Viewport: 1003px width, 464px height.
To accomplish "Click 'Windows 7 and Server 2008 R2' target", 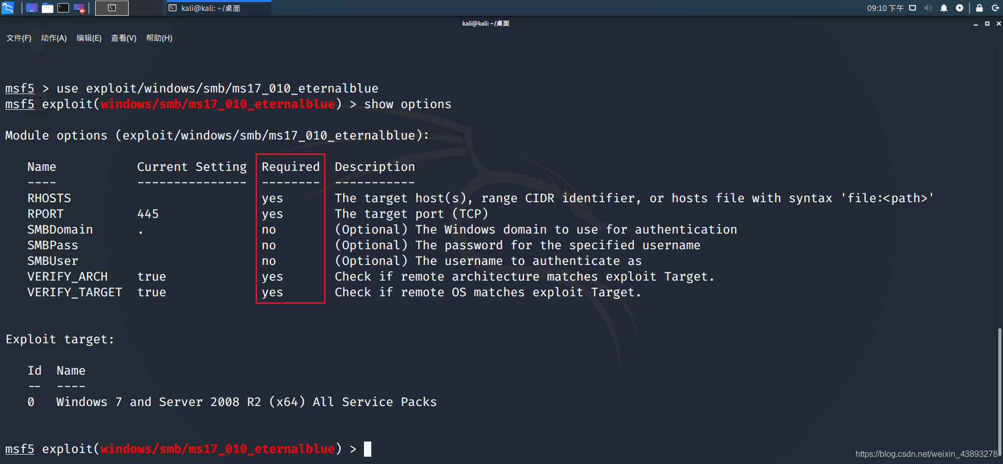I will click(159, 402).
